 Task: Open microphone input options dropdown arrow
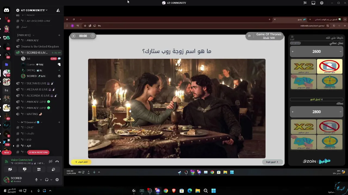(41, 180)
